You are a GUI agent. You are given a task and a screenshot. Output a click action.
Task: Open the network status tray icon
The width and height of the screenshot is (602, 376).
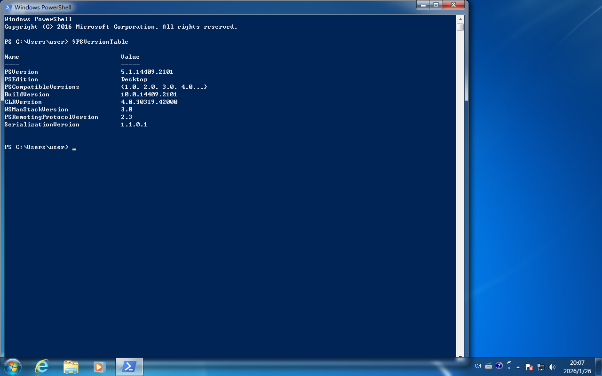[x=541, y=367]
